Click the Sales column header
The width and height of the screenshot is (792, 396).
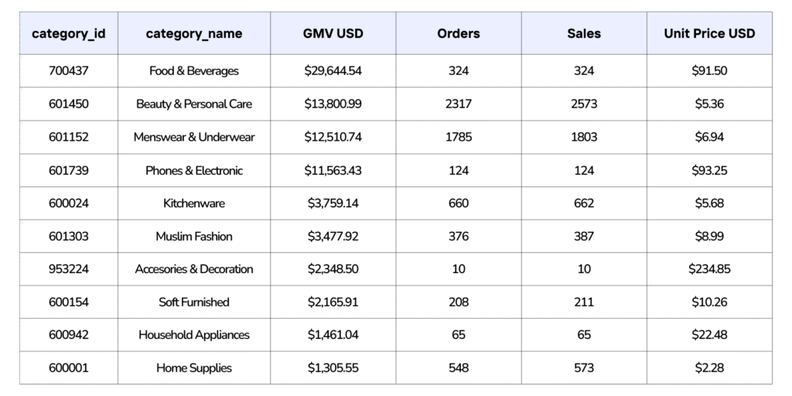pyautogui.click(x=584, y=33)
